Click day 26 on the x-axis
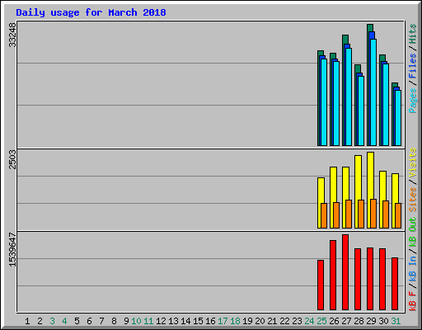The image size is (422, 330). click(x=334, y=321)
